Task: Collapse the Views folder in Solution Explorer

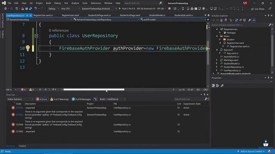Action: [217, 36]
